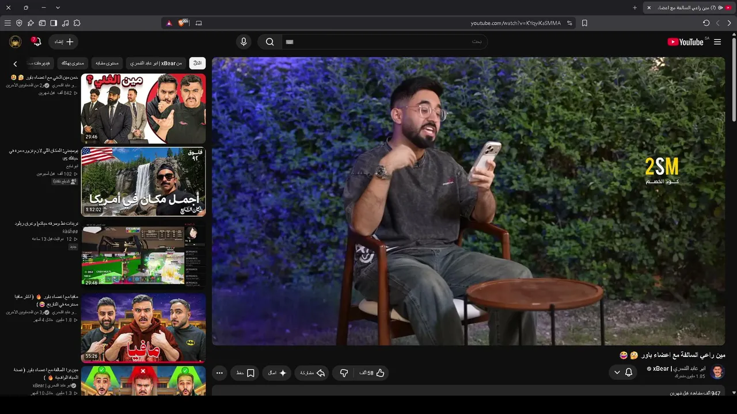
Task: Select the 'الكل' filter chip
Action: pyautogui.click(x=197, y=63)
